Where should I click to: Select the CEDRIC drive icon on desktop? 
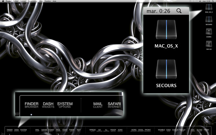[x=209, y=33]
